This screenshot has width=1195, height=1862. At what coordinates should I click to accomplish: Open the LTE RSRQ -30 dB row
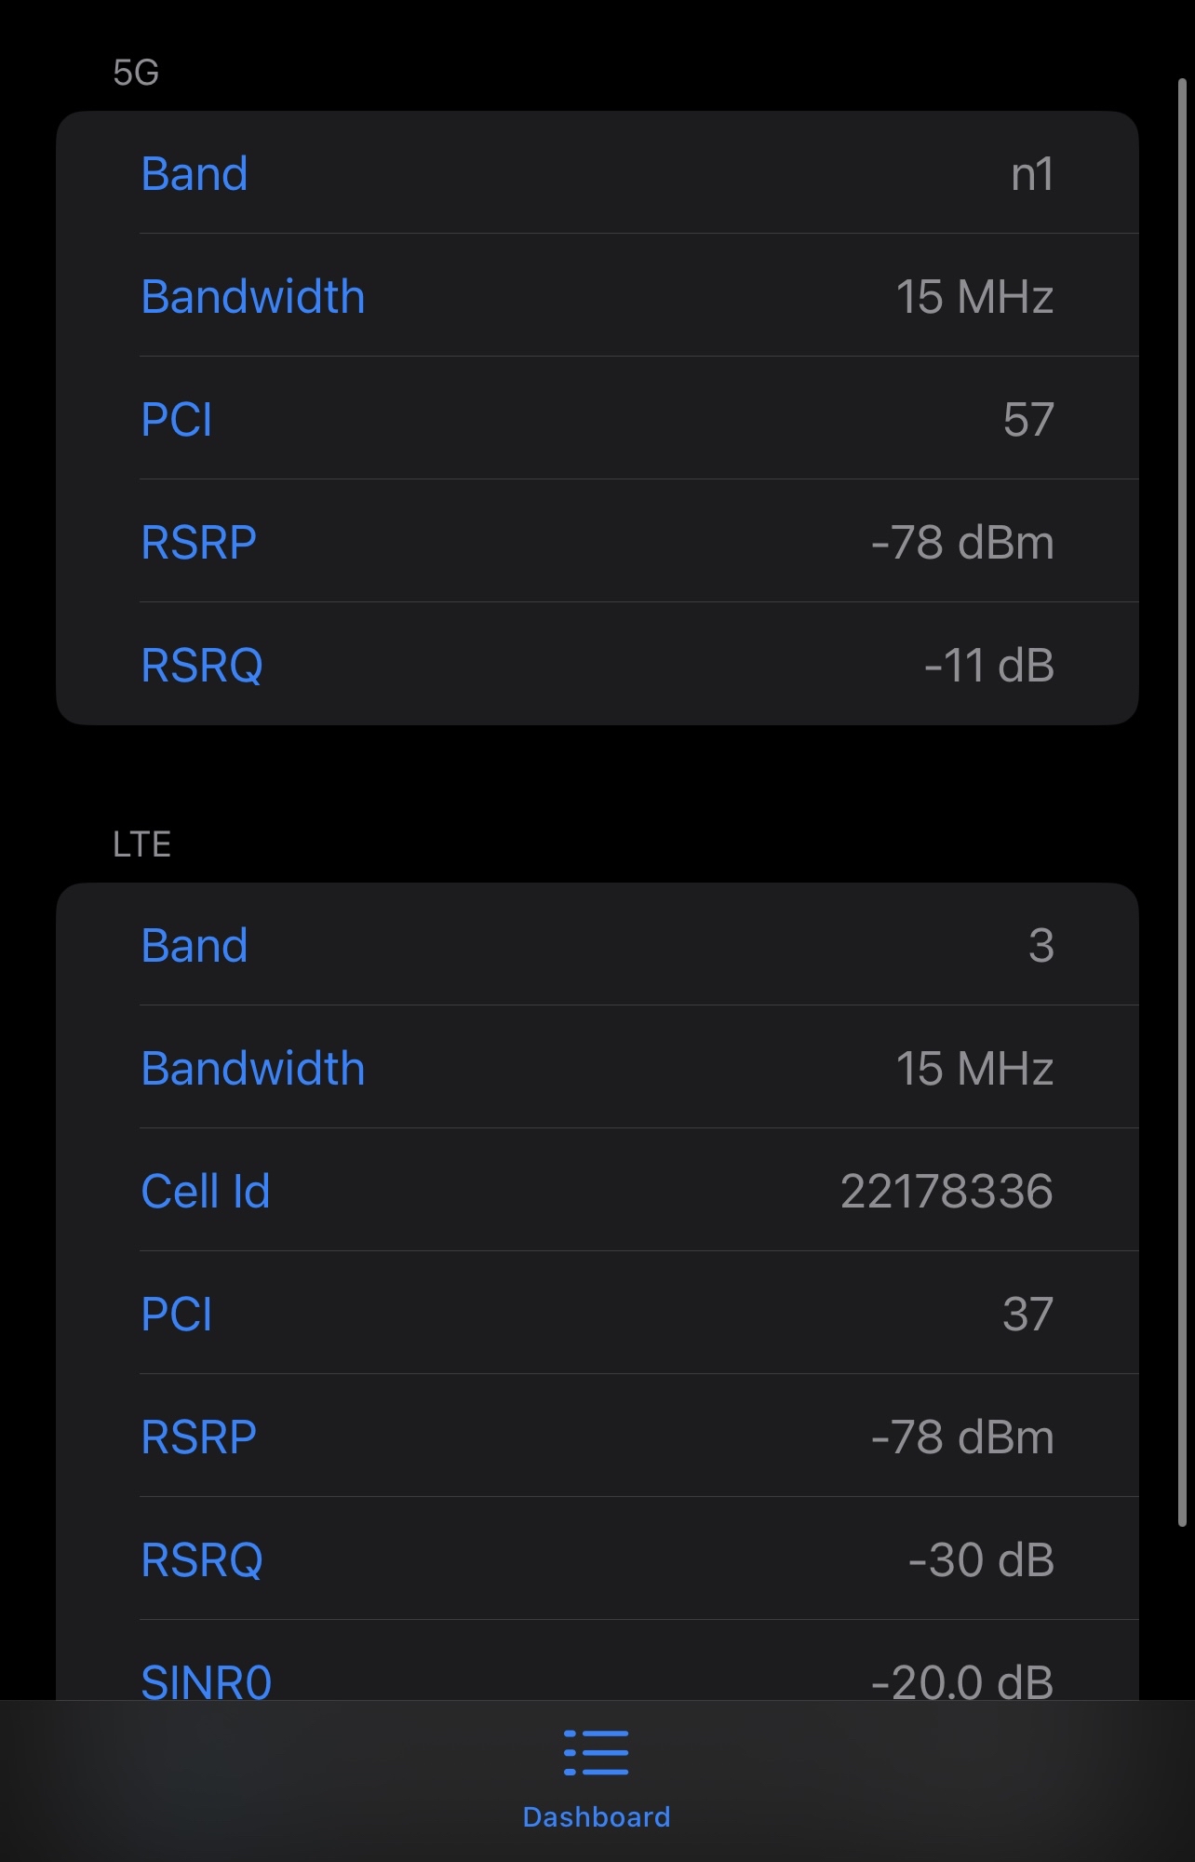click(x=597, y=1559)
